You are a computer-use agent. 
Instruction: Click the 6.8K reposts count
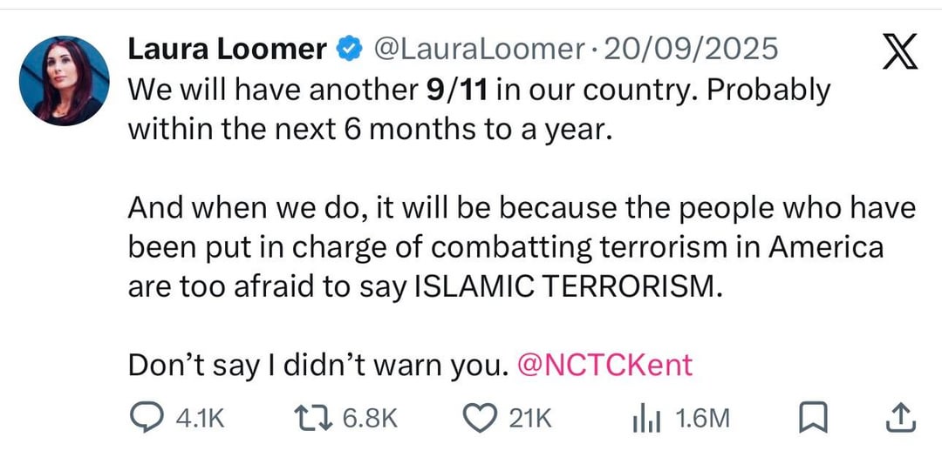(x=370, y=419)
